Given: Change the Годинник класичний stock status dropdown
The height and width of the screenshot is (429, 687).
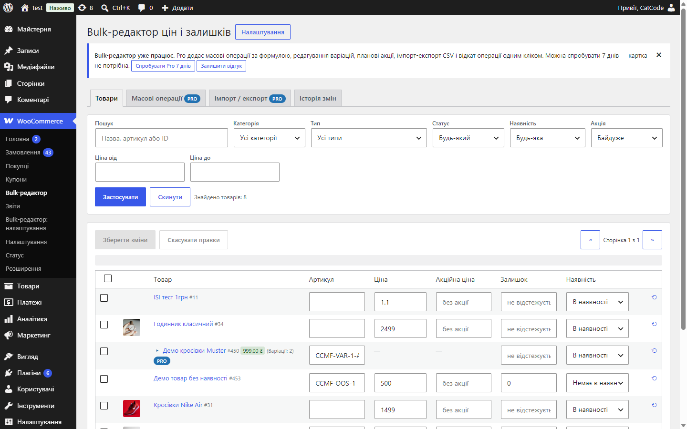Looking at the screenshot, I should (x=597, y=328).
